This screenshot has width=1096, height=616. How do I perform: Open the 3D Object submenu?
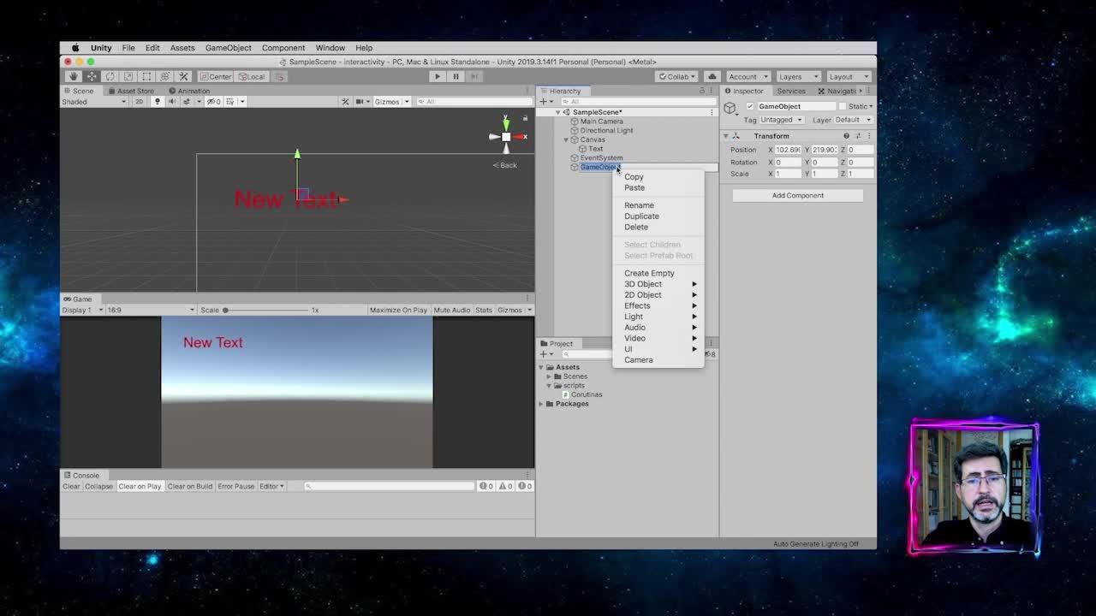pyautogui.click(x=658, y=284)
